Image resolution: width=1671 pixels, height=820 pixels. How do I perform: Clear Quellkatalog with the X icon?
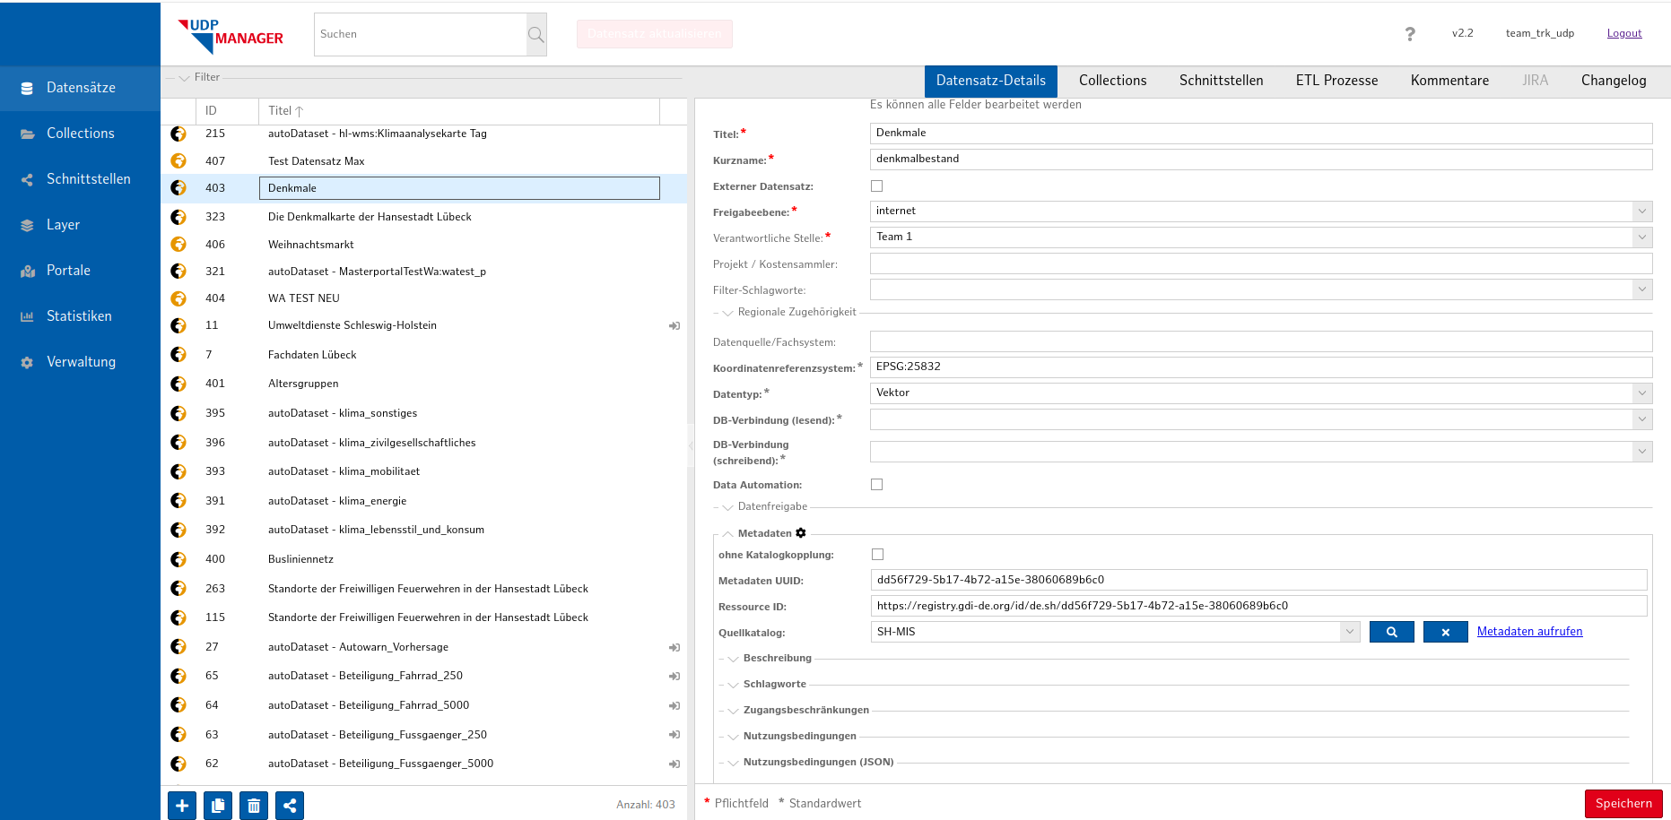[x=1445, y=632]
